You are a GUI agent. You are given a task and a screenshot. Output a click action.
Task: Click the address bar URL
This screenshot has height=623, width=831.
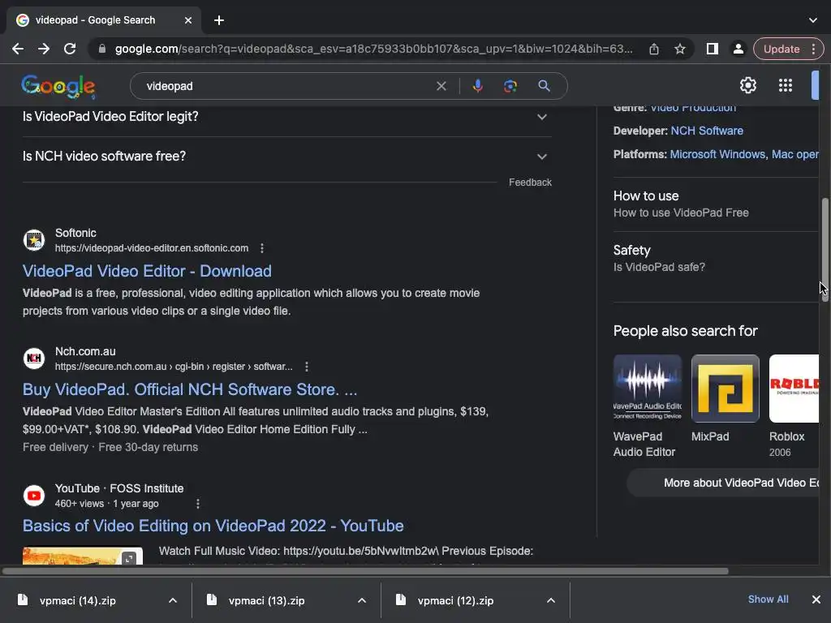pyautogui.click(x=373, y=49)
